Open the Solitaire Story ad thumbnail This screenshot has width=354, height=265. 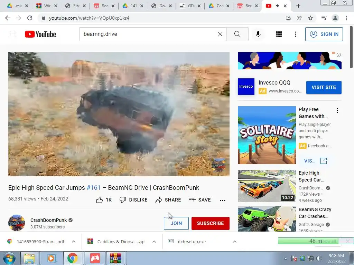(x=267, y=135)
